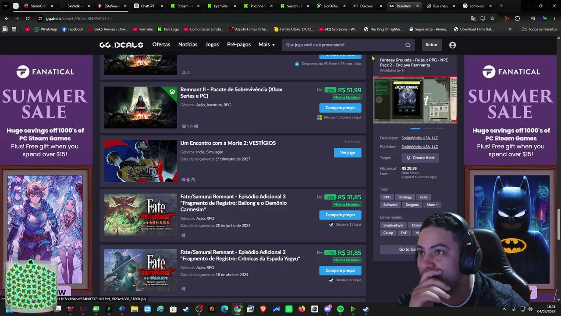Click the previous screenshot arrow on Enclave Remnants image
The image size is (561, 316).
coord(379,100)
